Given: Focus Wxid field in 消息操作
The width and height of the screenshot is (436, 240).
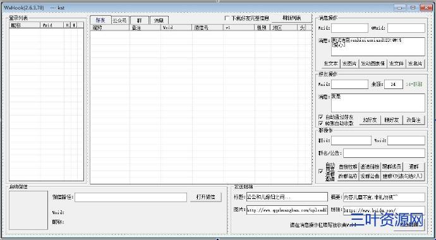Looking at the screenshot, I should [x=349, y=28].
